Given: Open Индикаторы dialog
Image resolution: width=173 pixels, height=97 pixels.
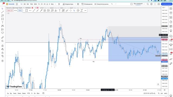Looking at the screenshot, I should [68, 4].
